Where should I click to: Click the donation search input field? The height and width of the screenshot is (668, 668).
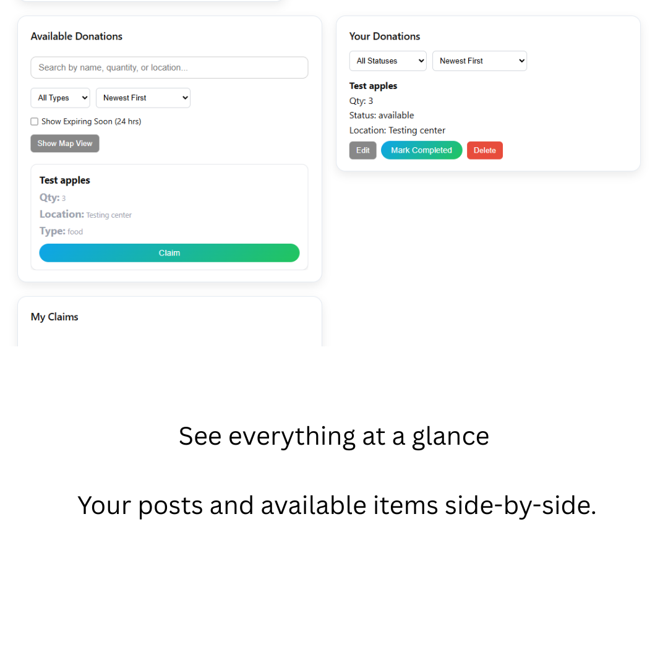click(169, 67)
